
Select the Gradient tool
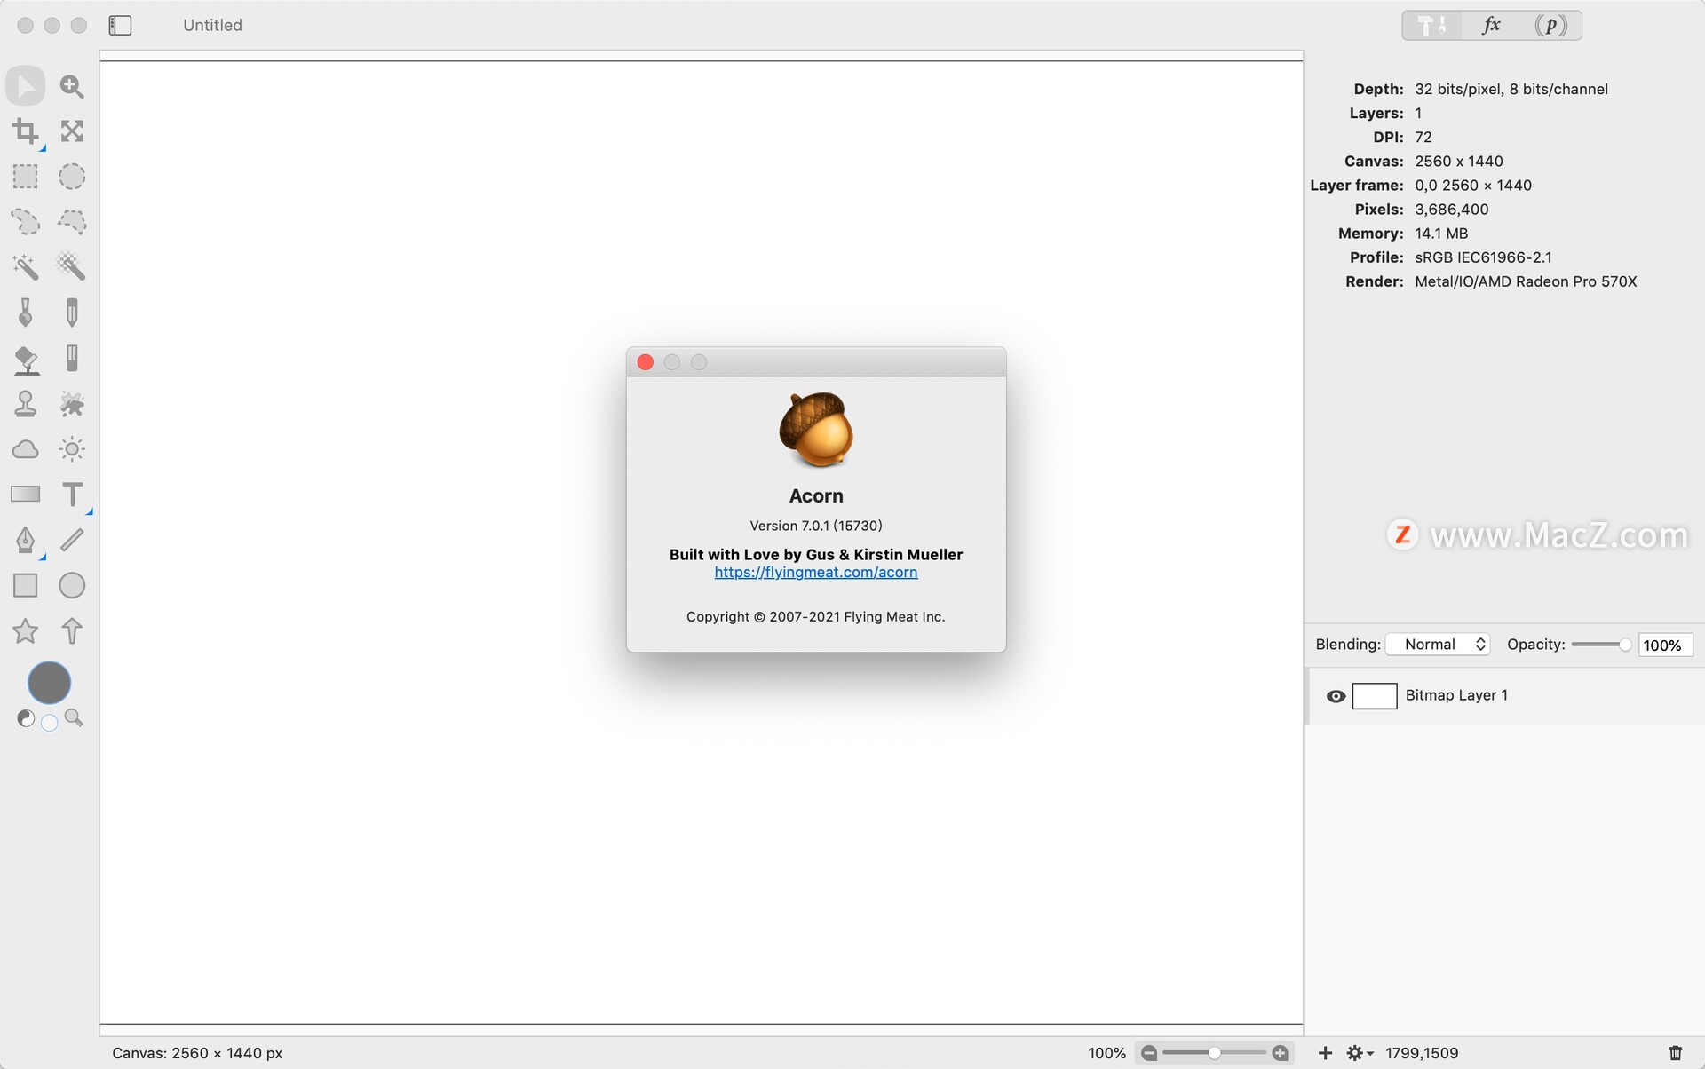pos(26,495)
